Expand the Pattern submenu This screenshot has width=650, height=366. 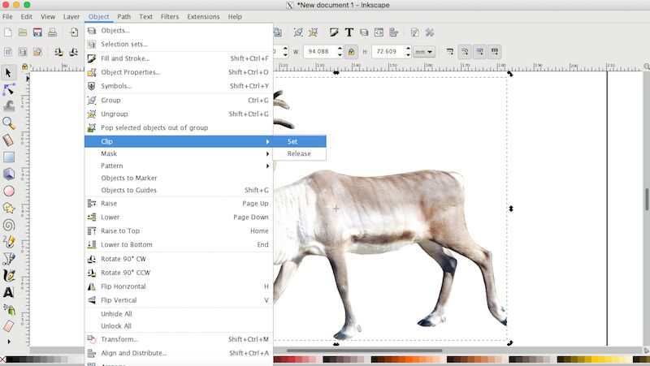[179, 166]
